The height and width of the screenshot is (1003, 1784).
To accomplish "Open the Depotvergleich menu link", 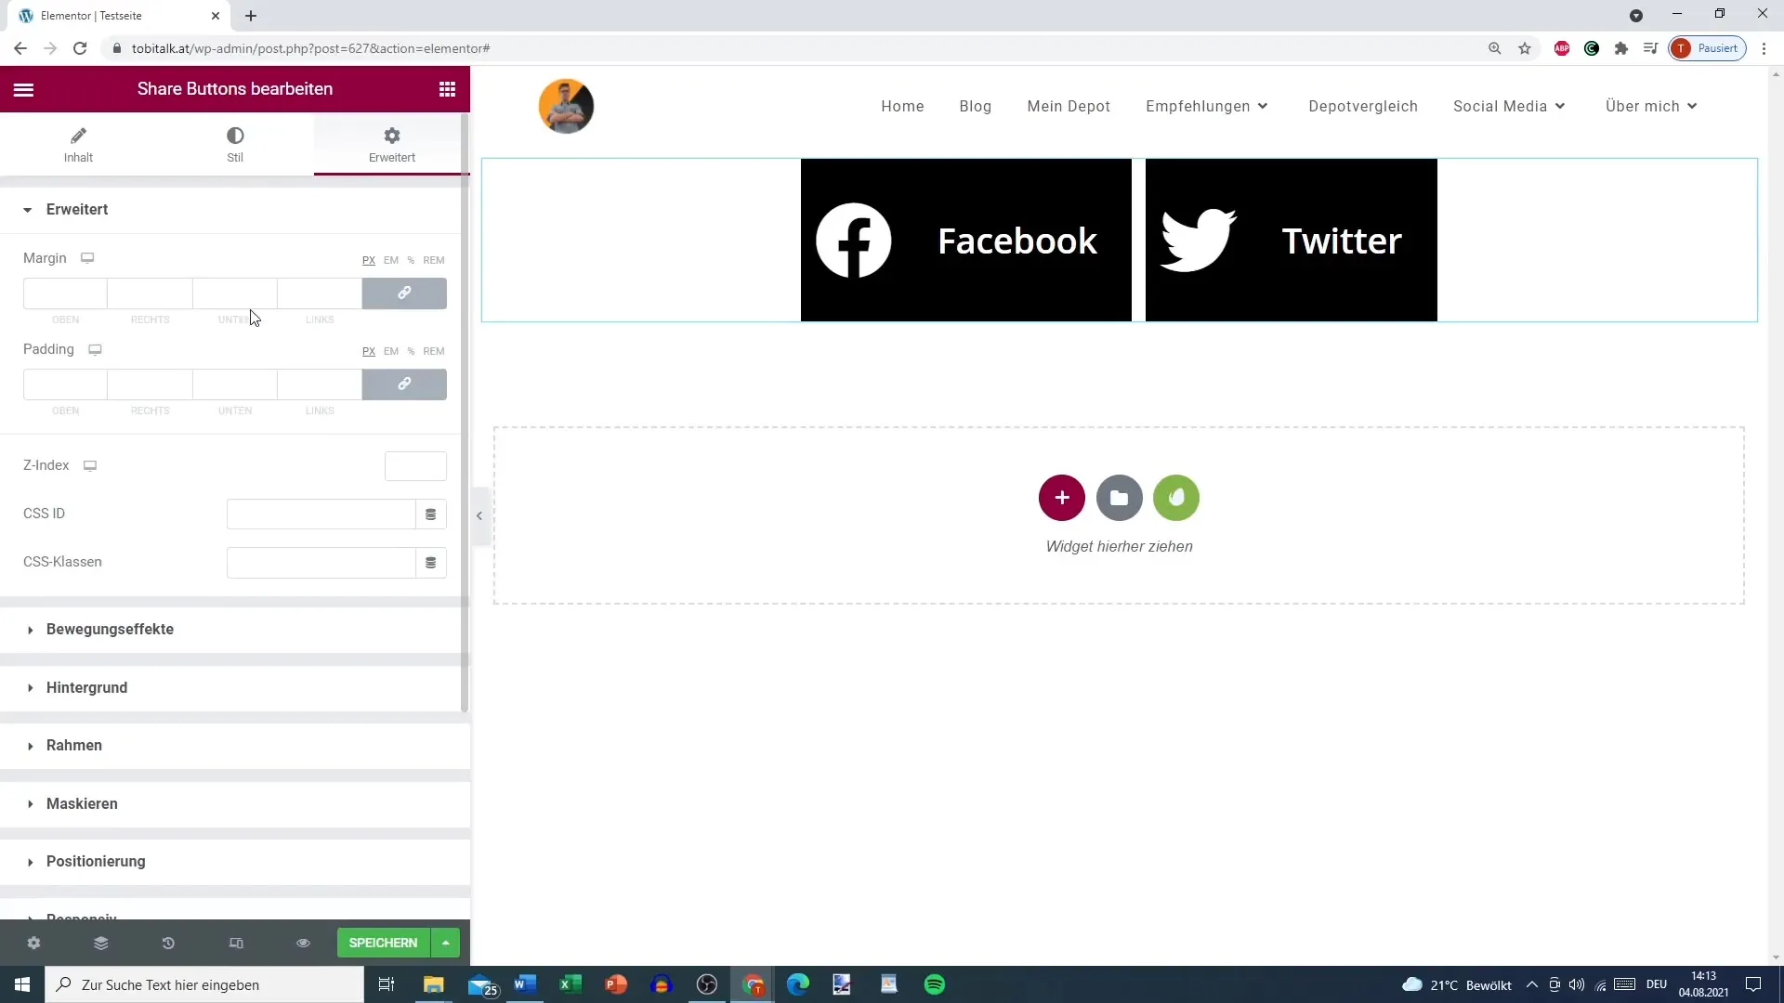I will point(1363,107).
